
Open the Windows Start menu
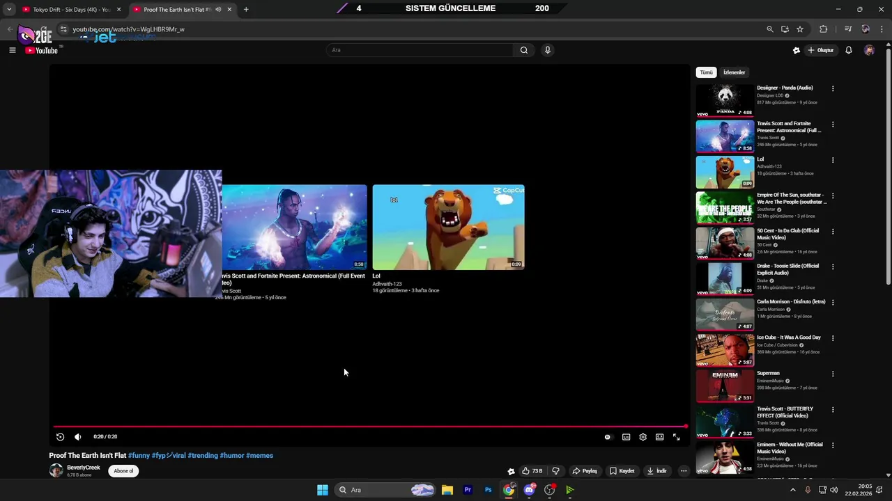click(323, 490)
